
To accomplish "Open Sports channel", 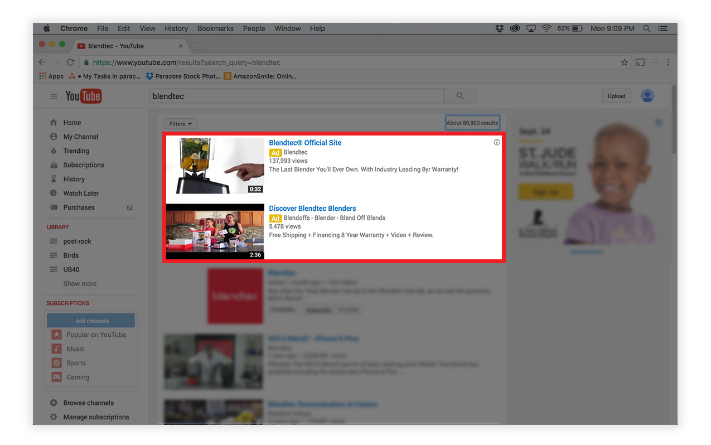I will tap(76, 363).
